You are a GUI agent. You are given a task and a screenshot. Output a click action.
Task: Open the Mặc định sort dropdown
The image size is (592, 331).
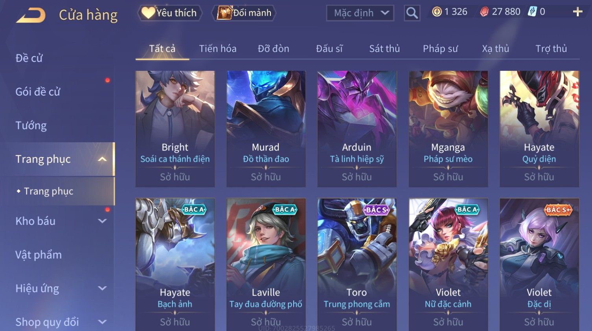(360, 13)
